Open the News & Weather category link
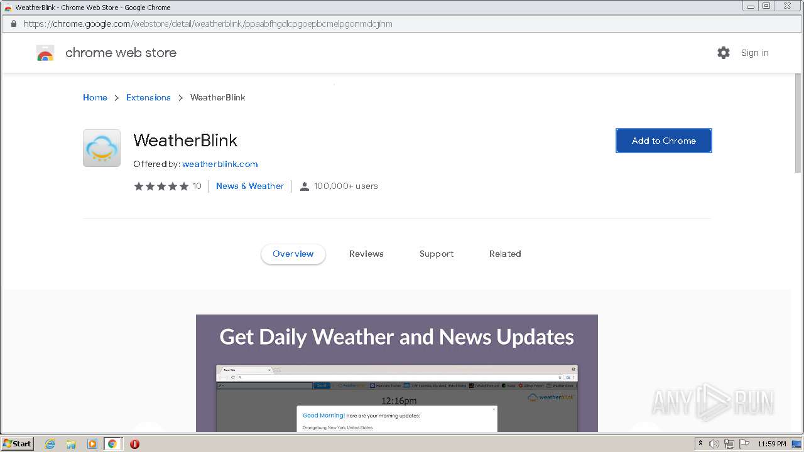This screenshot has height=452, width=804. [250, 186]
